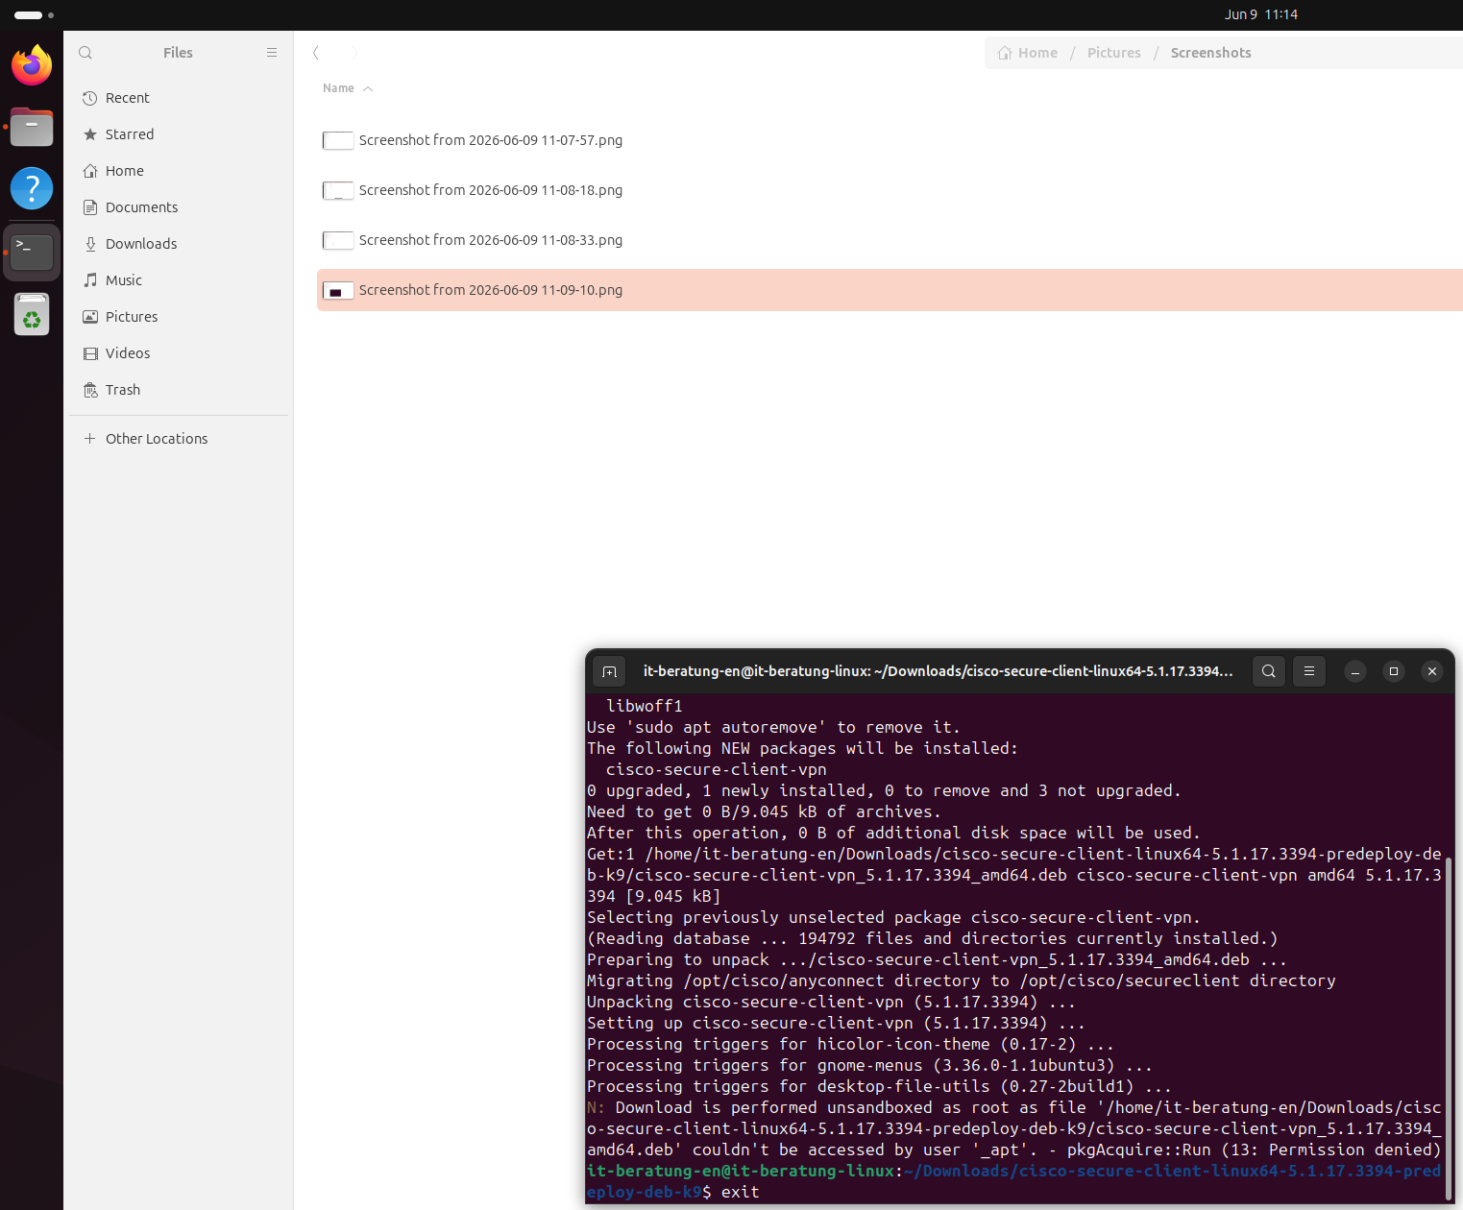Click the Music note icon in sidebar
Viewport: 1463px width, 1210px height.
coord(90,280)
